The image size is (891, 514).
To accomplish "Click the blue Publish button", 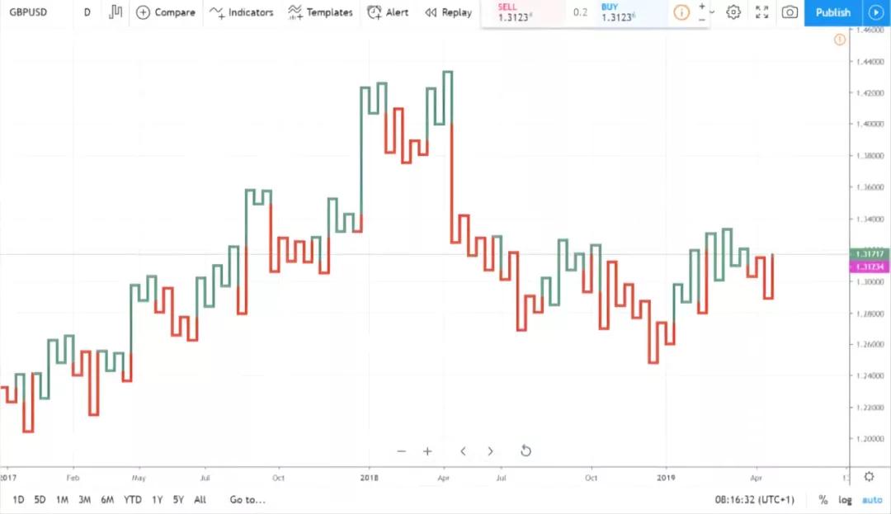I will coord(833,12).
